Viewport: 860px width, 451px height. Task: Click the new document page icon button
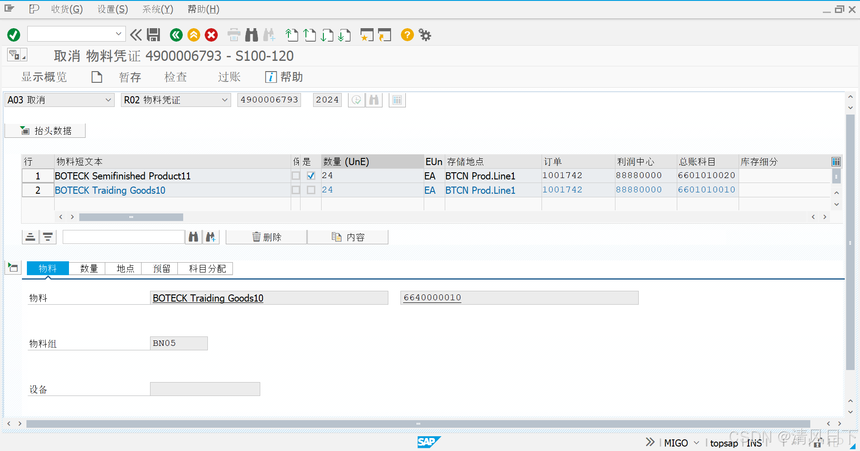(97, 77)
